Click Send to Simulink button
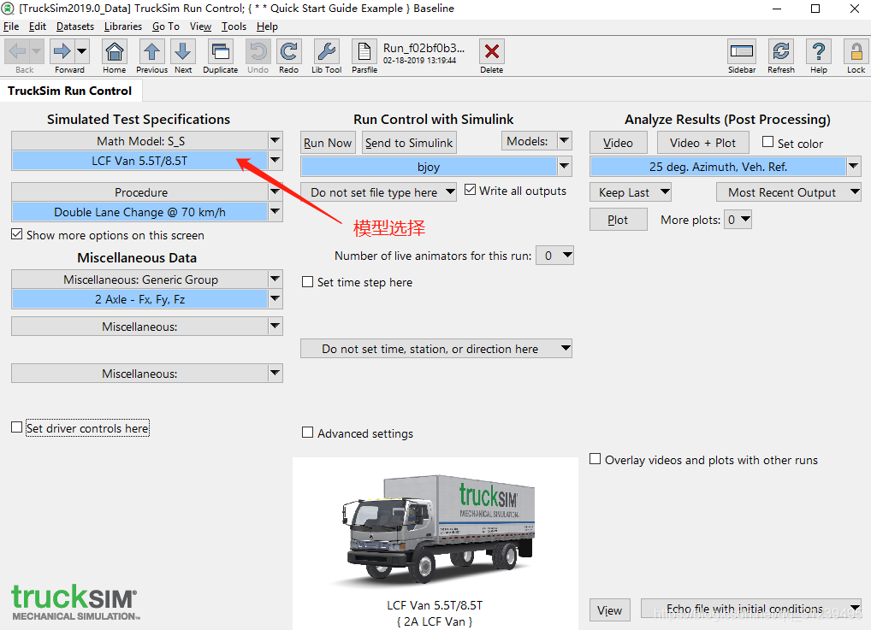The height and width of the screenshot is (630, 871). pos(409,143)
